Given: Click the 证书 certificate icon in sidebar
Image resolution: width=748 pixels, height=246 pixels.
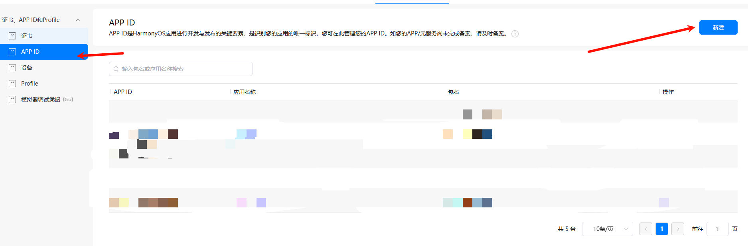Looking at the screenshot, I should pos(12,36).
